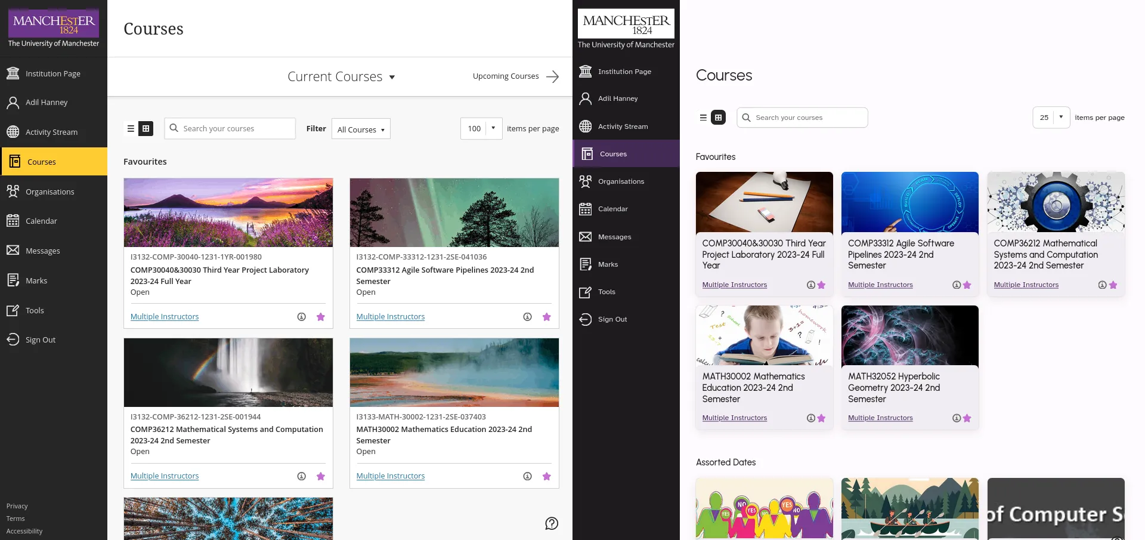Screen dimensions: 1145x540
Task: Open Calendar in the purple-logo sidebar
Action: pos(41,221)
